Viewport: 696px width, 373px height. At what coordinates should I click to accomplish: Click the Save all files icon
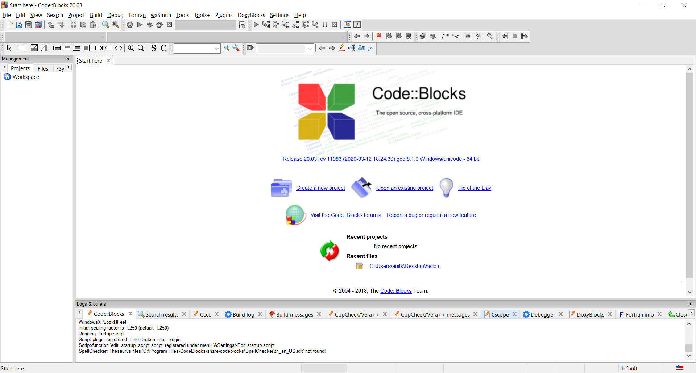[38, 25]
